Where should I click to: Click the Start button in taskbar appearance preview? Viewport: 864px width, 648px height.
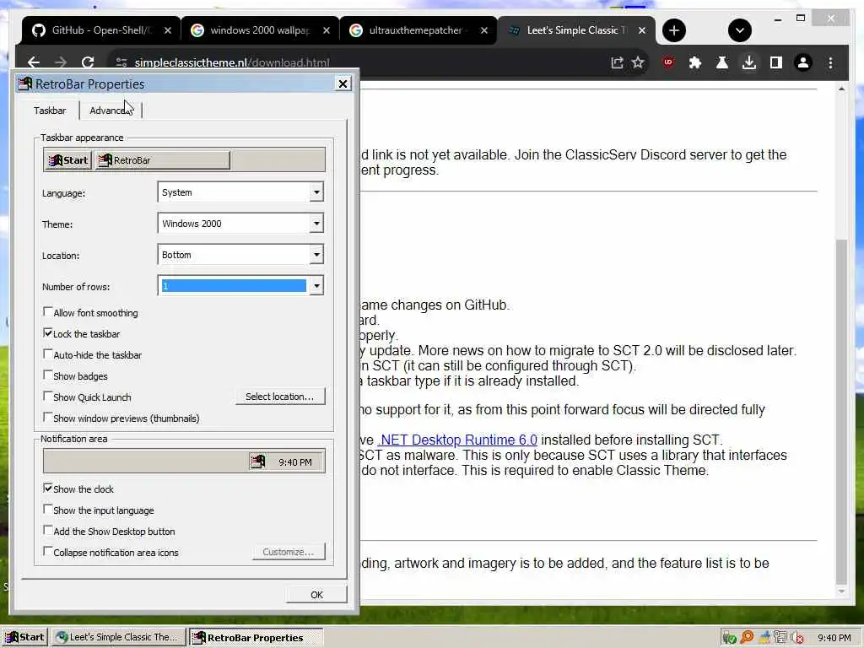pyautogui.click(x=68, y=160)
